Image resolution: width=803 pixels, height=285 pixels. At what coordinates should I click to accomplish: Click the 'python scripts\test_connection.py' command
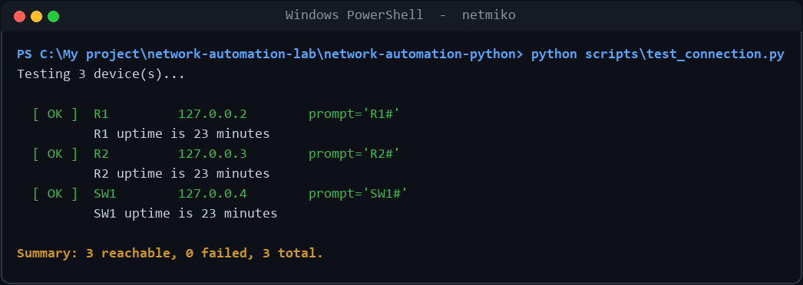point(658,54)
